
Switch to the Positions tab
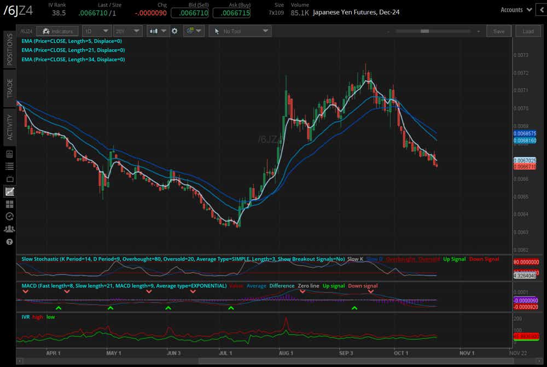tap(9, 49)
